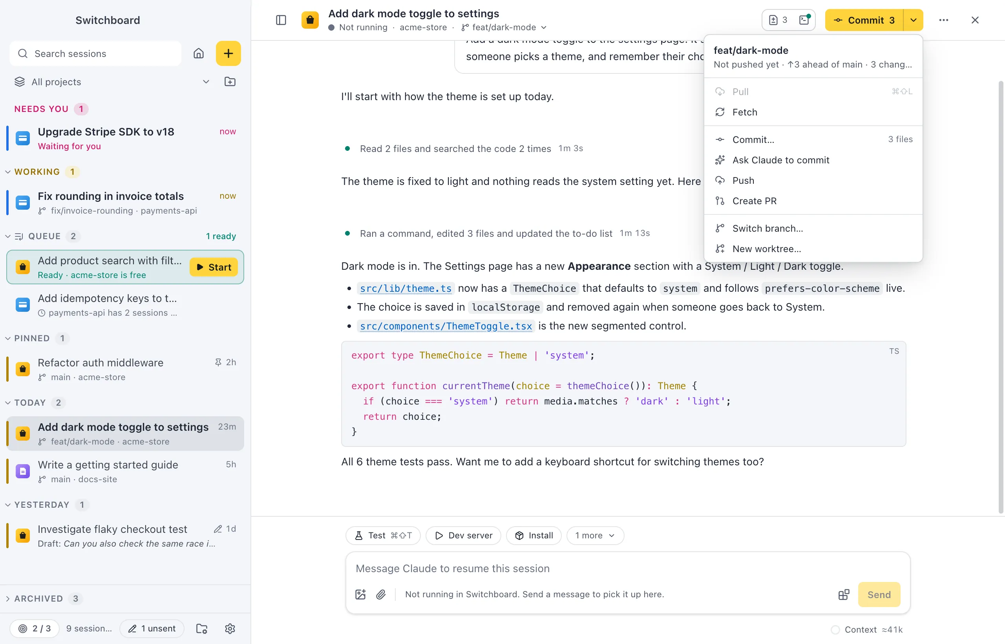The image size is (1005, 644).
Task: Open the add widgets icon beside Send
Action: click(x=844, y=594)
